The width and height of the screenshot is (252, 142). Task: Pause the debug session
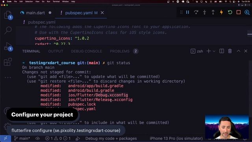(x=187, y=12)
